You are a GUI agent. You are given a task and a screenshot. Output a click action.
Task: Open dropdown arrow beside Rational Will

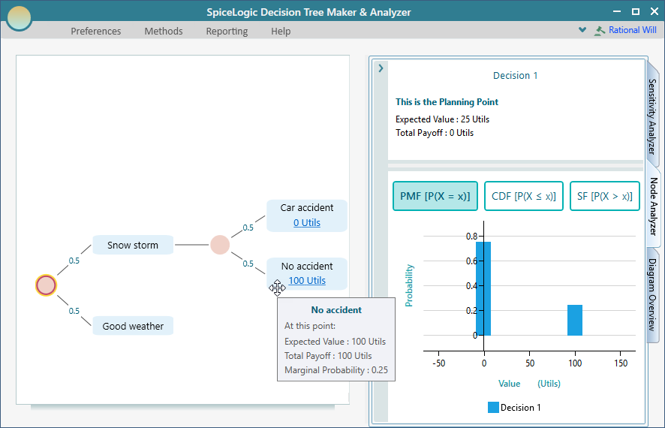[x=582, y=31]
